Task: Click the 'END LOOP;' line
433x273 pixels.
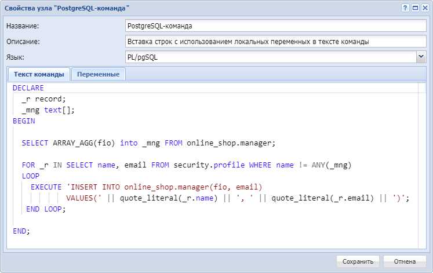Action: point(46,209)
